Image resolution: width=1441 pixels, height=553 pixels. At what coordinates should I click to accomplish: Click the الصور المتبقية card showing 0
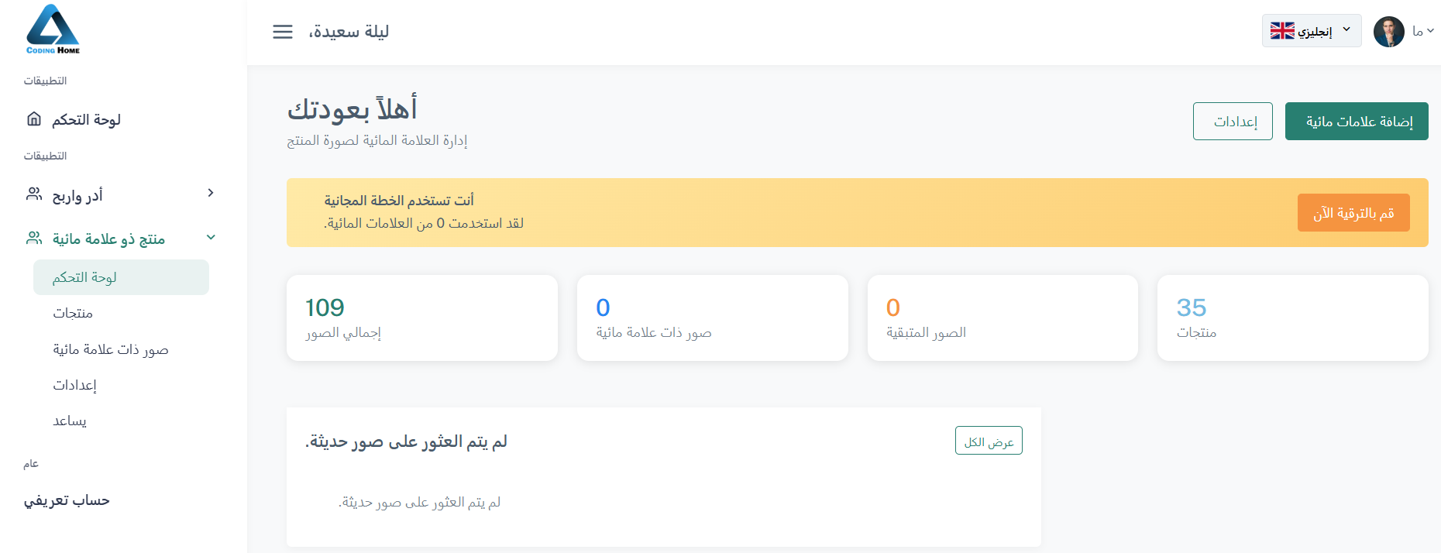point(1002,318)
